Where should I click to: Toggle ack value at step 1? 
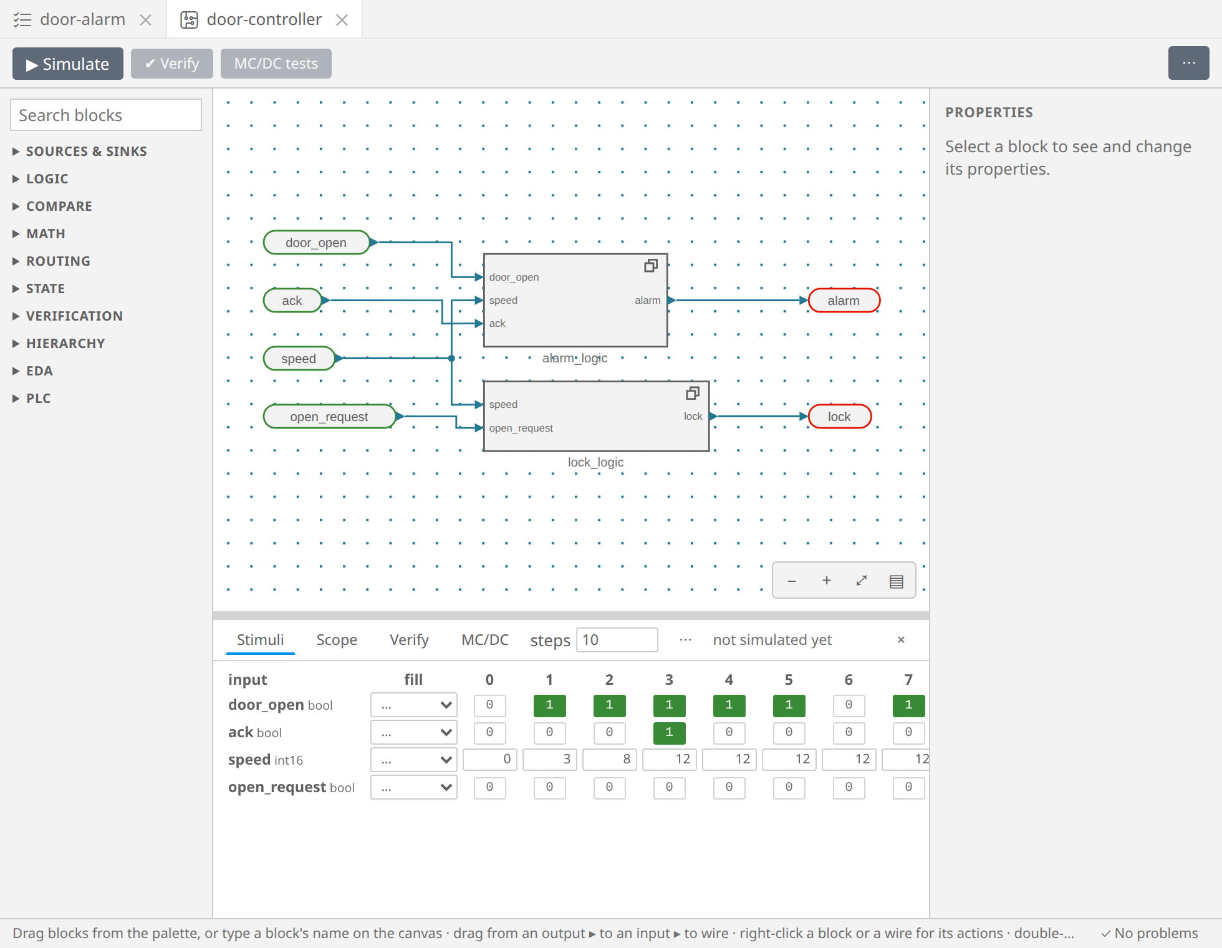click(x=549, y=733)
